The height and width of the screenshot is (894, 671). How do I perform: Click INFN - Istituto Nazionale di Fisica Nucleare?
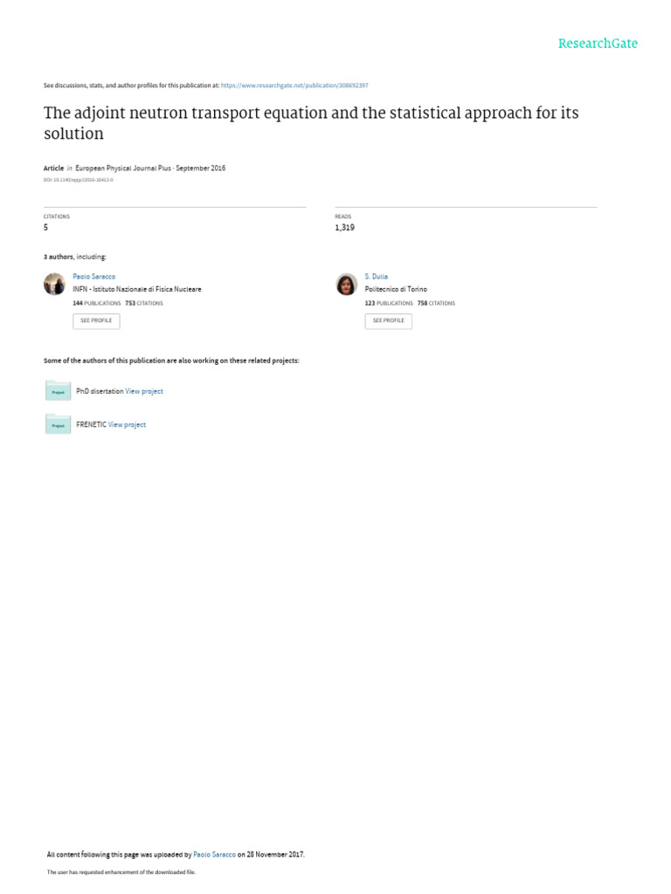[136, 289]
